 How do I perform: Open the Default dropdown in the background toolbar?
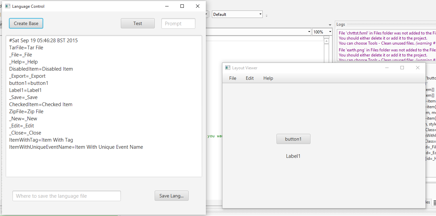[x=237, y=14]
